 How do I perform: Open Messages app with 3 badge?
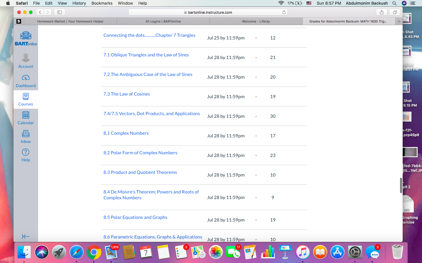pyautogui.click(x=372, y=252)
